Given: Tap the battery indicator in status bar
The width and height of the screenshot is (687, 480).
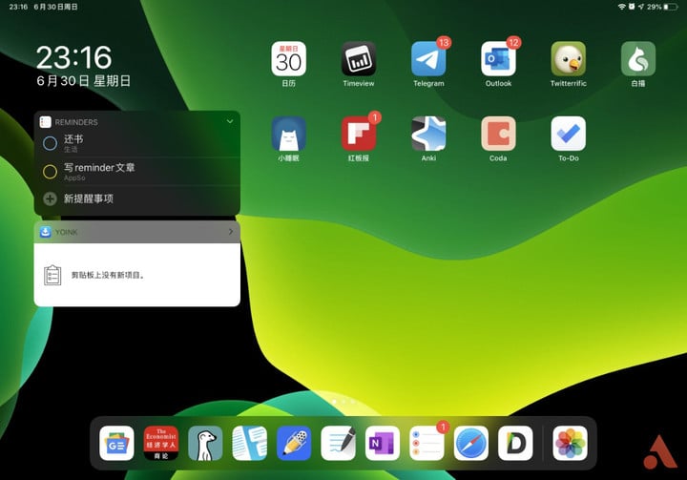Looking at the screenshot, I should tap(671, 7).
